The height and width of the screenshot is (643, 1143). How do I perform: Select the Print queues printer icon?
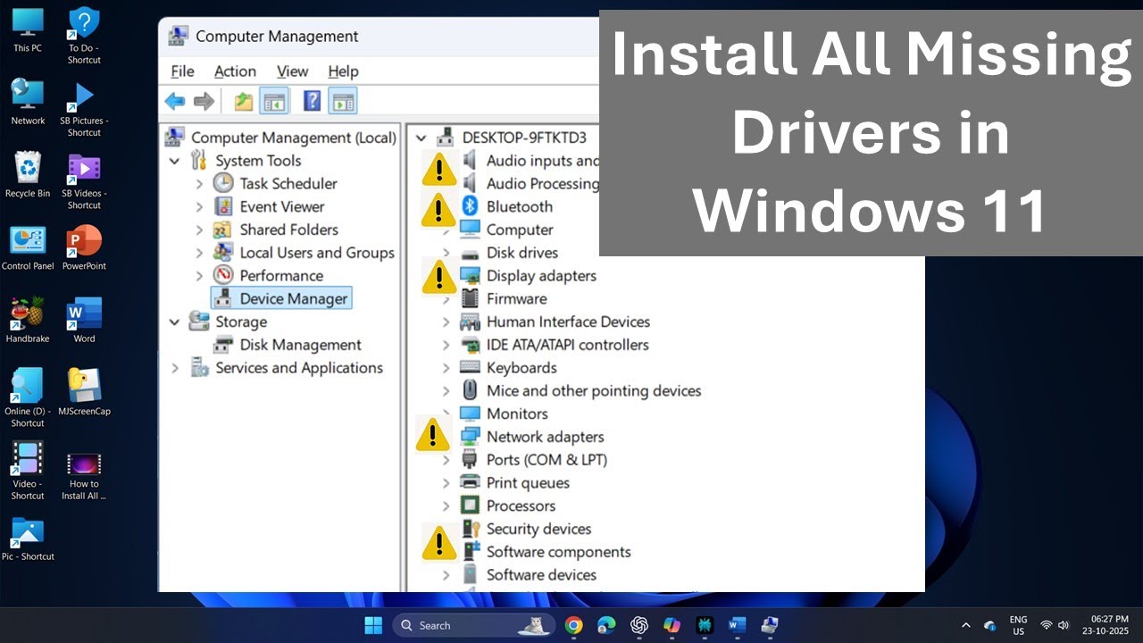click(x=470, y=482)
